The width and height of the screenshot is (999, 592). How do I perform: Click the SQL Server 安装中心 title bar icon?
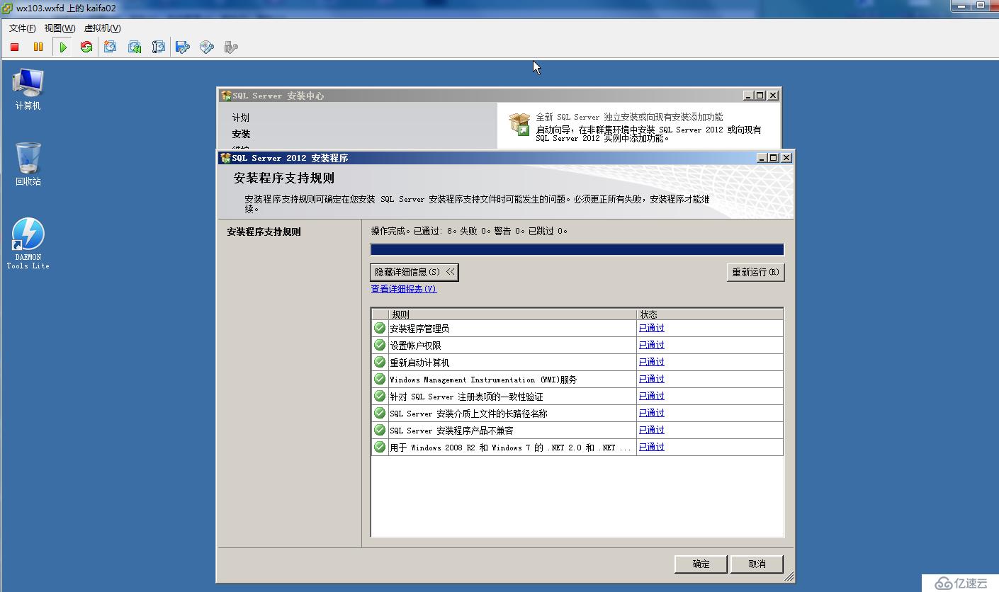click(x=226, y=96)
